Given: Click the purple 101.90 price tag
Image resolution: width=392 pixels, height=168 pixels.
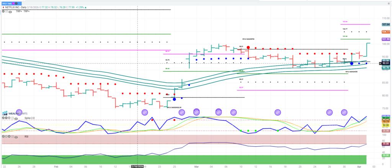Looking at the screenshot, I should tap(385, 39).
